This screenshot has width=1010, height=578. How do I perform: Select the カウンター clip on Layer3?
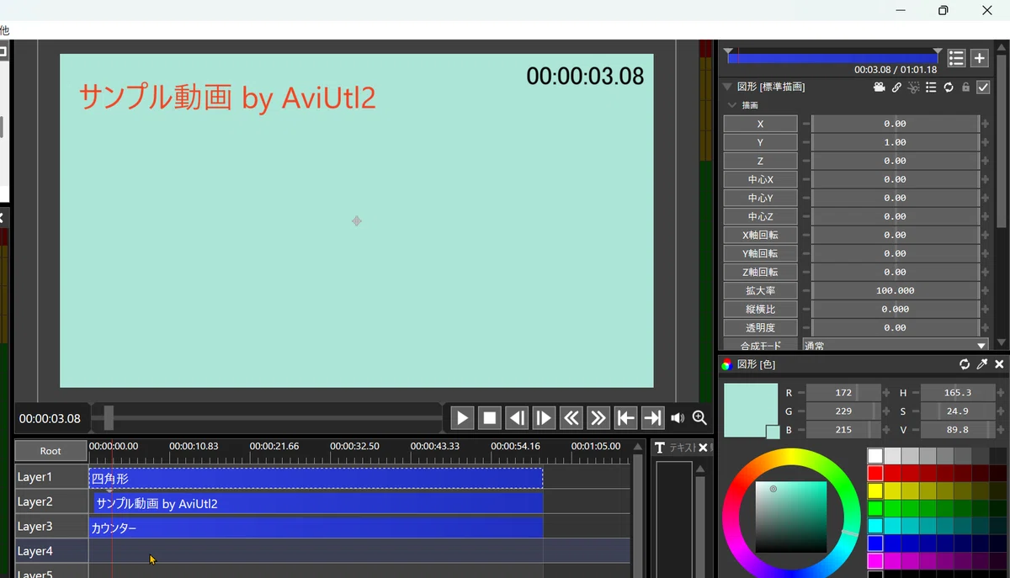[316, 528]
